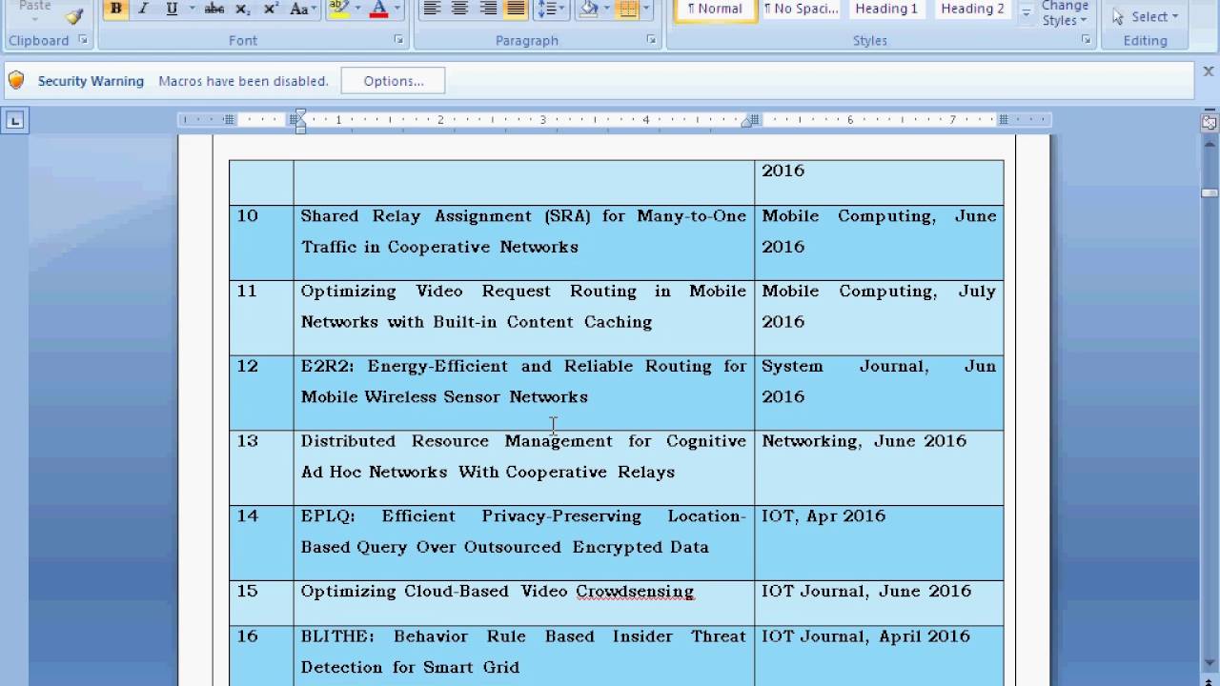
Task: Click the Format Painter brush
Action: pos(74,14)
